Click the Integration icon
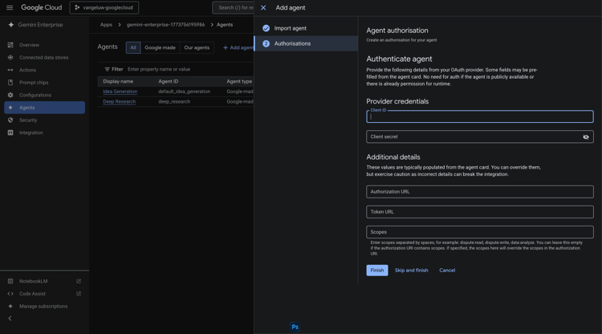 coord(10,132)
